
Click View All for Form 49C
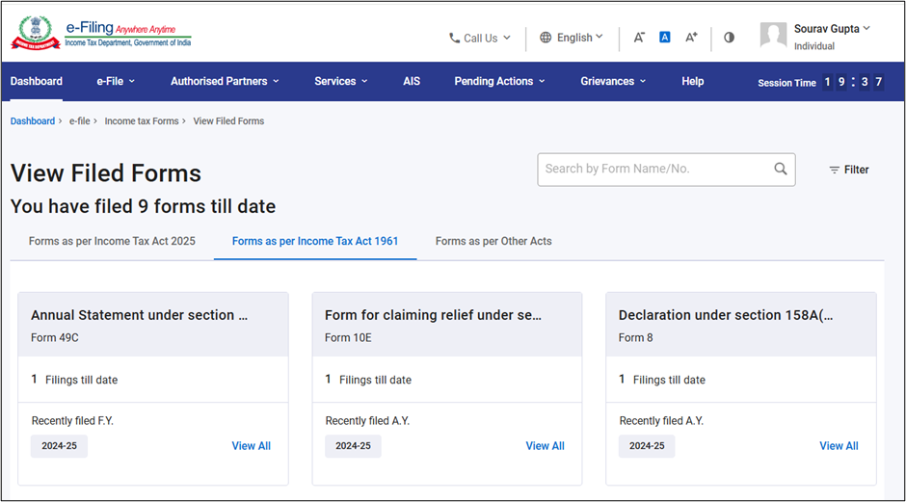point(251,446)
